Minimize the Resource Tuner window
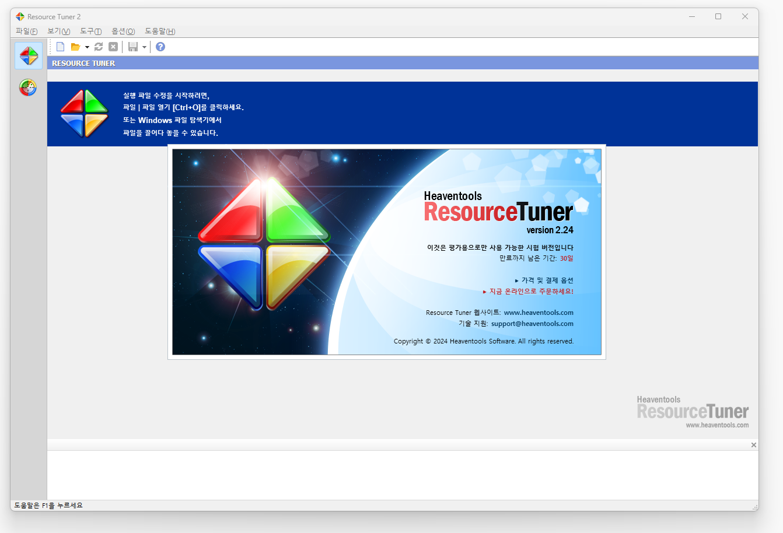This screenshot has height=533, width=783. [x=692, y=16]
